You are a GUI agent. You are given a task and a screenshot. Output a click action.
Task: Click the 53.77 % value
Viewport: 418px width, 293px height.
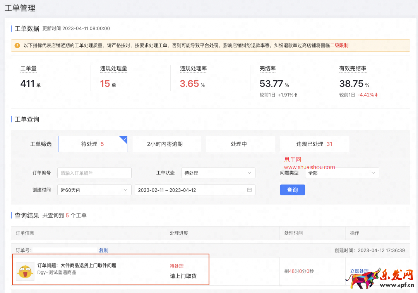[x=274, y=84]
